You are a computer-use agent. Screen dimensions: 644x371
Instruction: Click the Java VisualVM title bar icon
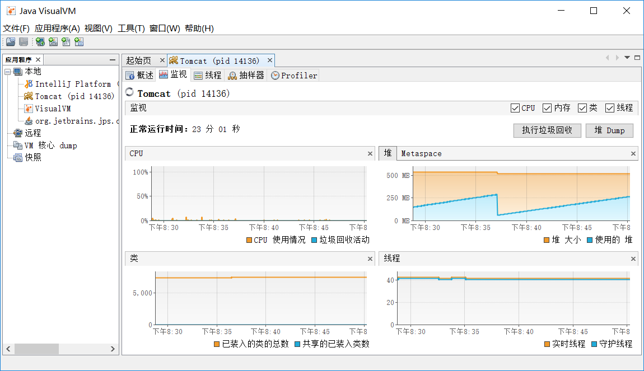(11, 11)
